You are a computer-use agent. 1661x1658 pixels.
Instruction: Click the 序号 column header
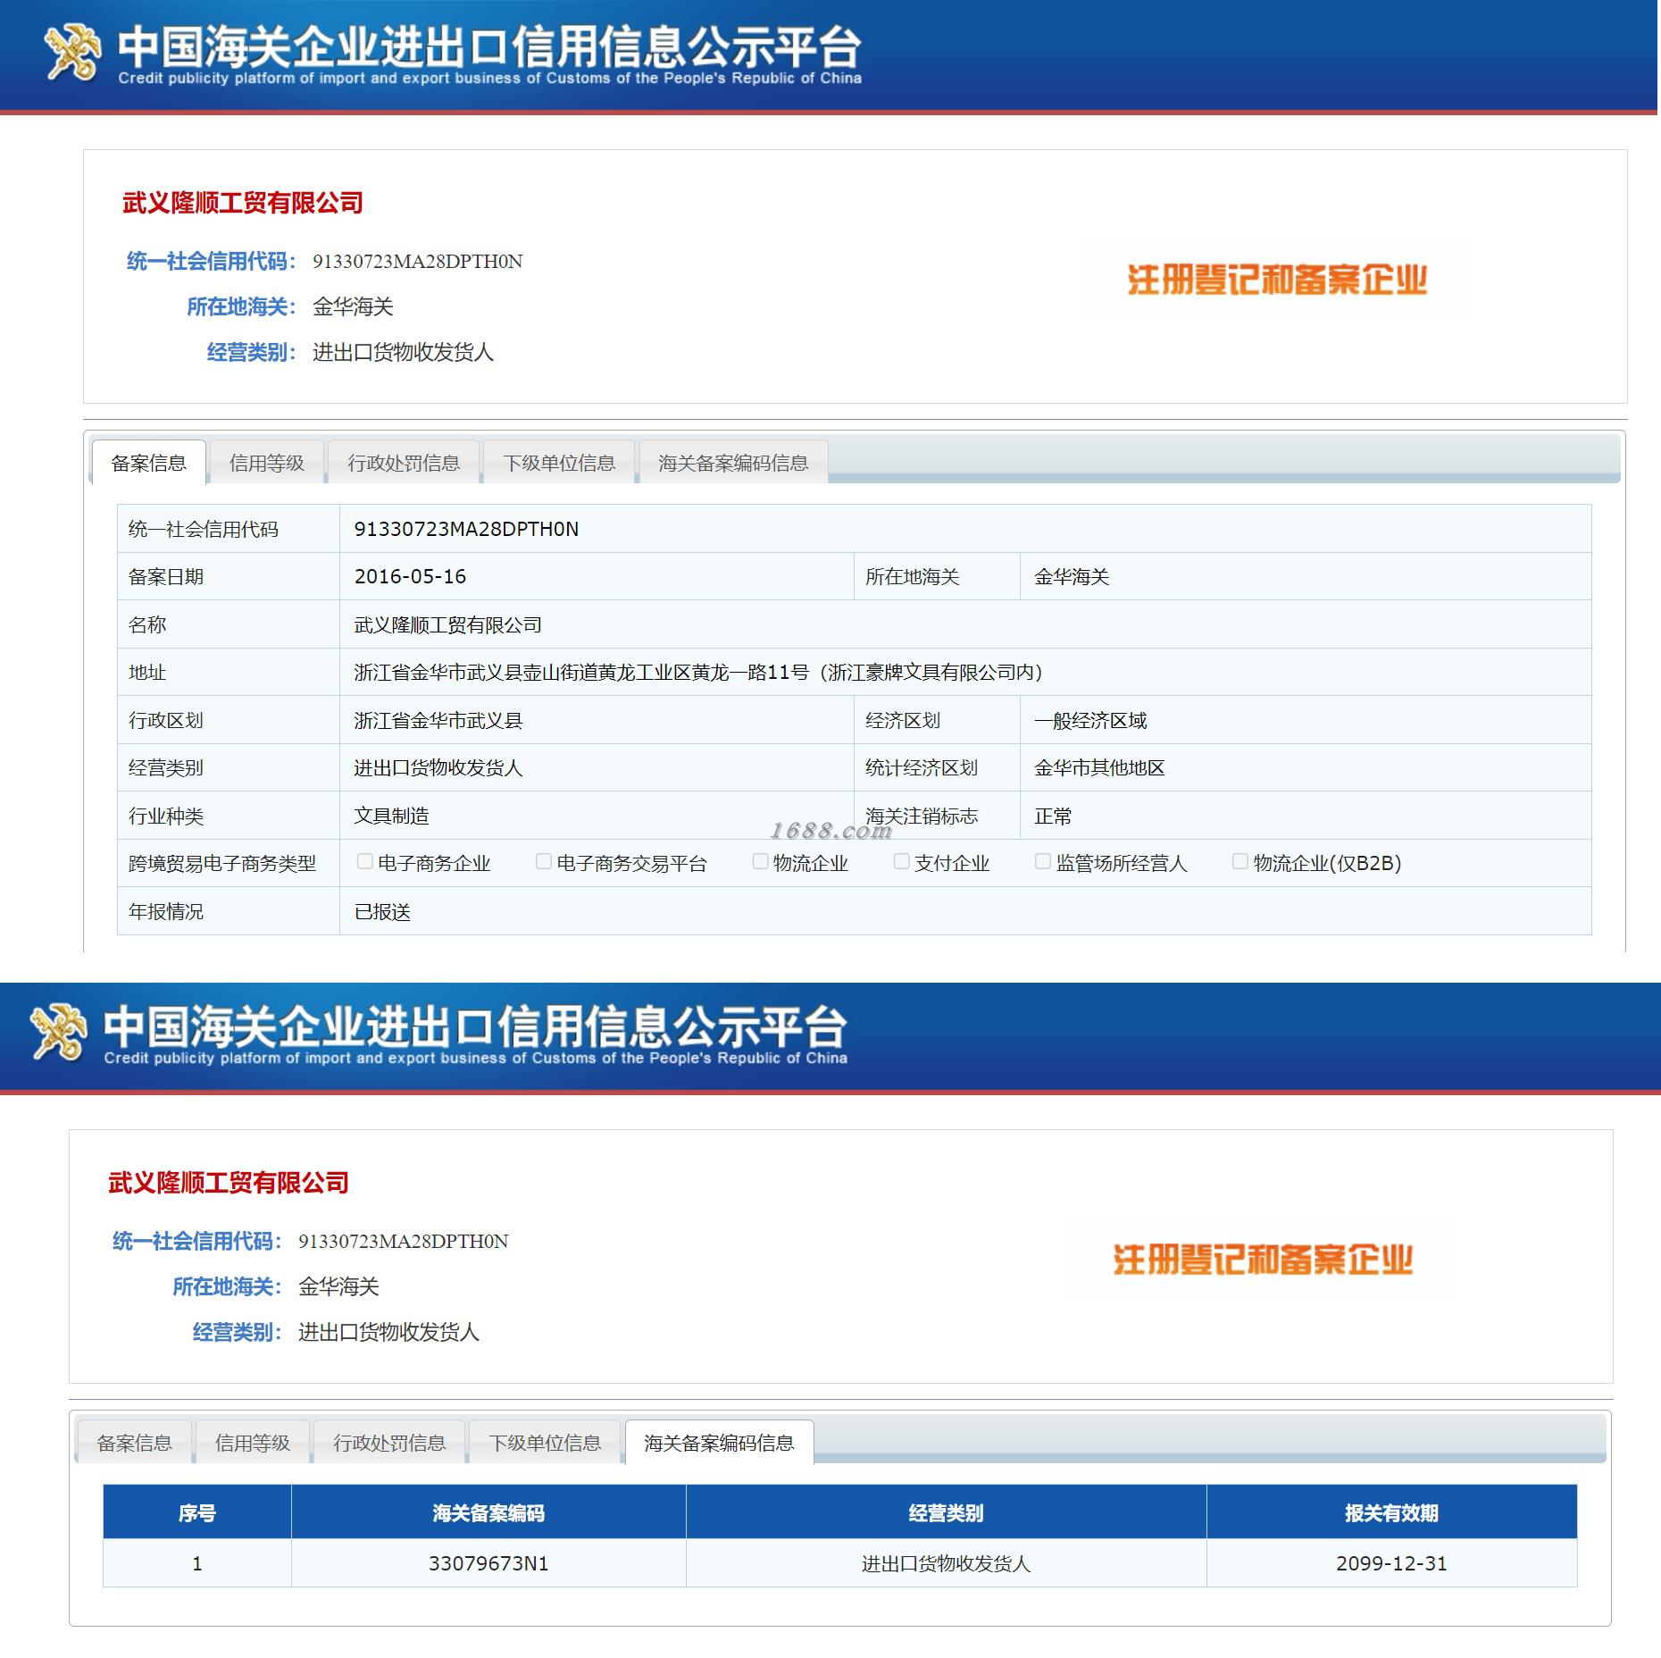click(197, 1512)
